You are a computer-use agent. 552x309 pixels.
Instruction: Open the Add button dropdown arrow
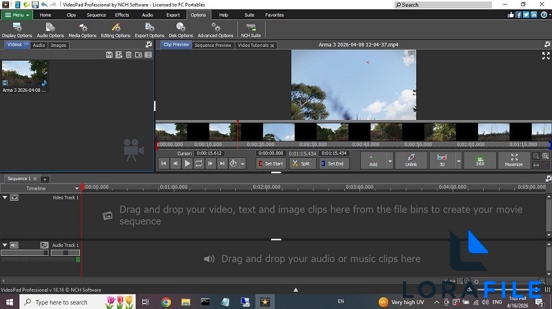[390, 161]
